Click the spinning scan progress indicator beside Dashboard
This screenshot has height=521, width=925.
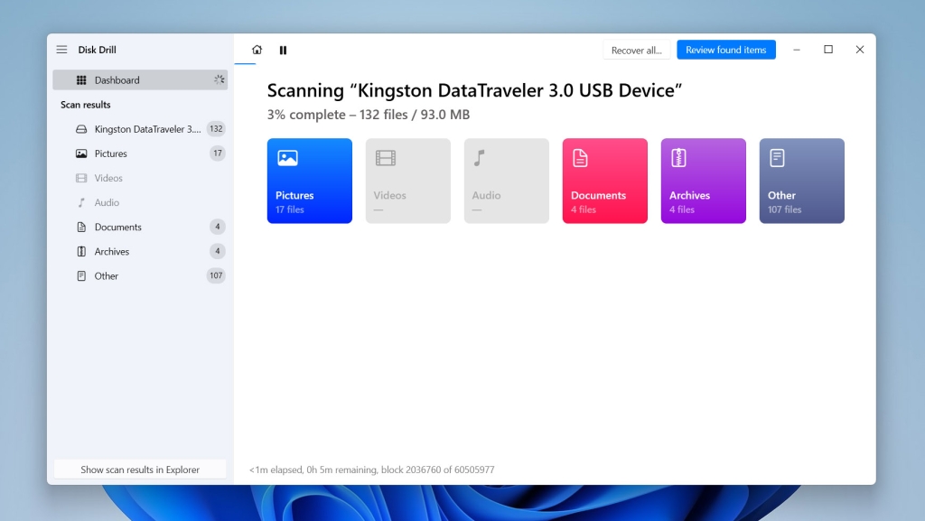tap(217, 79)
